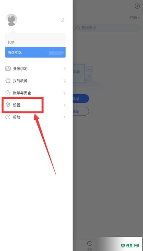This screenshot has height=251, width=143.
Task: Expand the 账号与安全 chevron arrow
Action: point(65,93)
